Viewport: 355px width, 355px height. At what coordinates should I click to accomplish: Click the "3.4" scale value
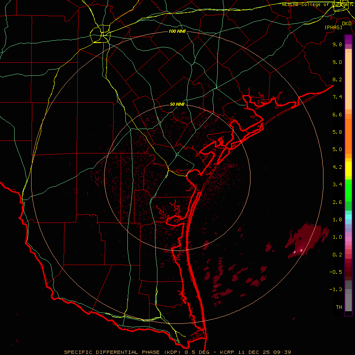337,185
